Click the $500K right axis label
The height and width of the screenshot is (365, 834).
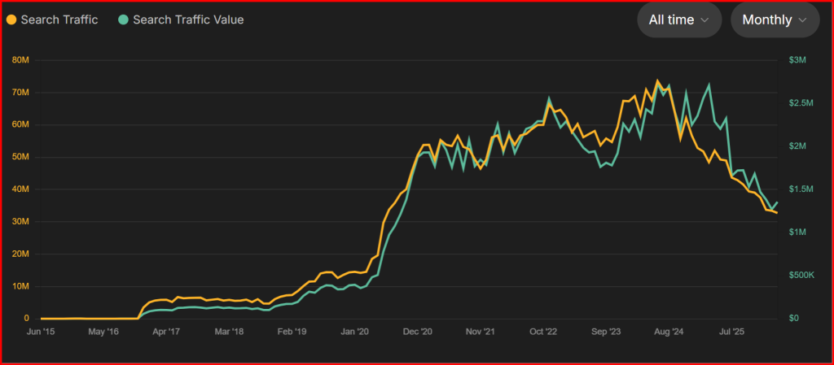click(x=802, y=276)
